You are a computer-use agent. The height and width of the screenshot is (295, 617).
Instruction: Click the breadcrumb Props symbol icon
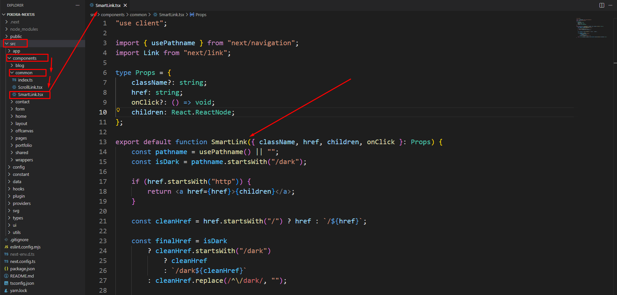click(192, 15)
